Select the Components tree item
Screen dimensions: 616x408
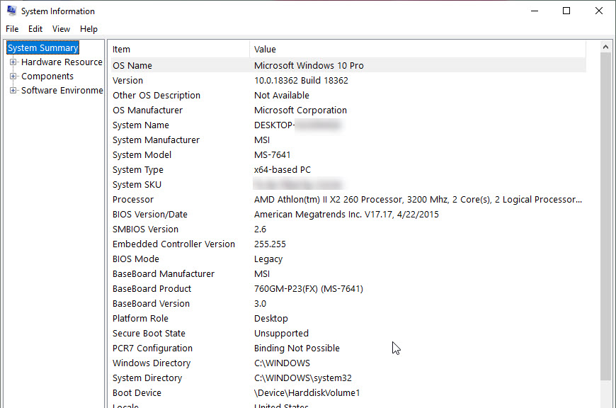coord(47,76)
